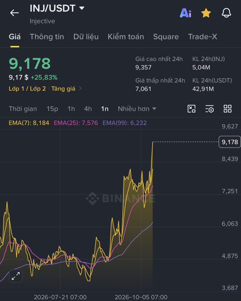Select the 4h timeframe
The image size is (241, 301).
click(88, 109)
